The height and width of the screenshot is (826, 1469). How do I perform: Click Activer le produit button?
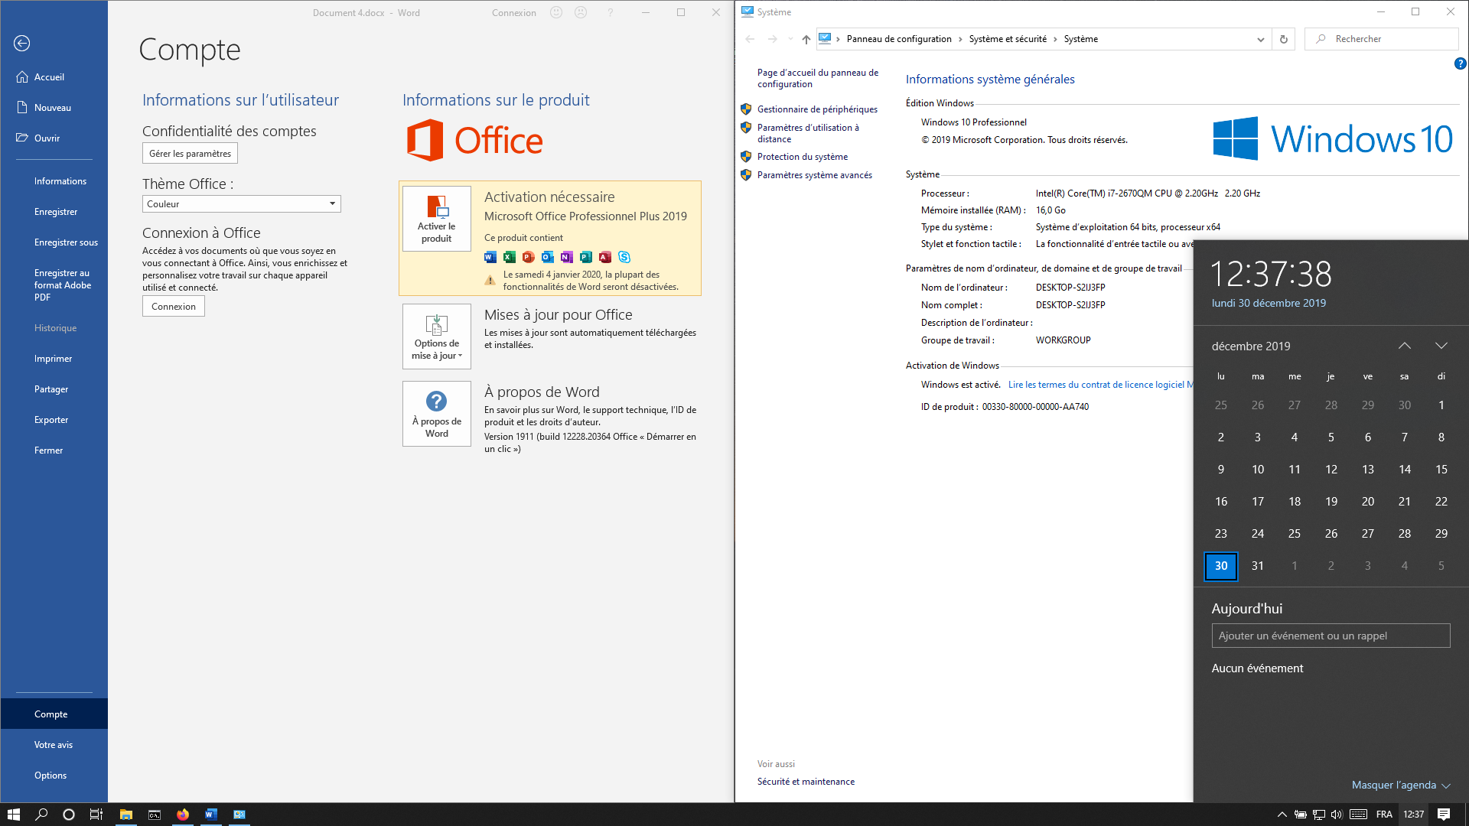[437, 219]
